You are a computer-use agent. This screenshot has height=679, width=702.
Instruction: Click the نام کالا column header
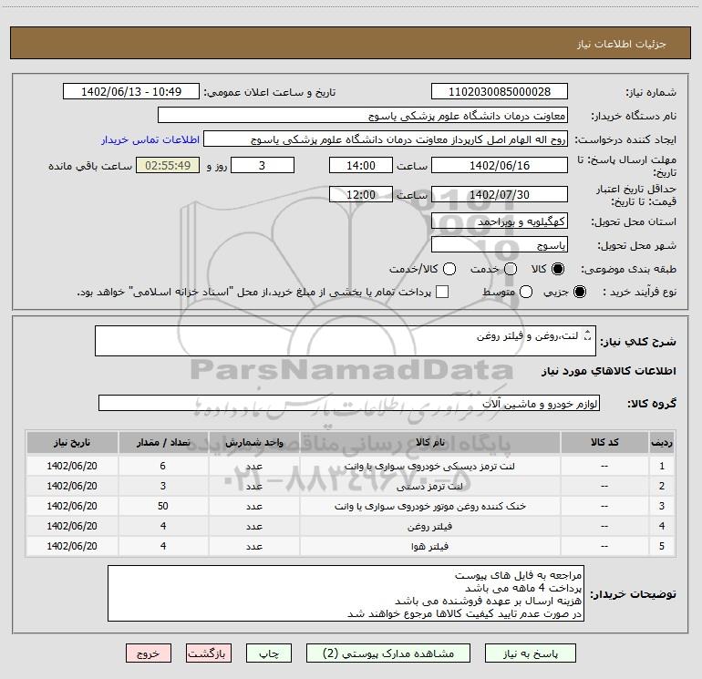pyautogui.click(x=429, y=442)
